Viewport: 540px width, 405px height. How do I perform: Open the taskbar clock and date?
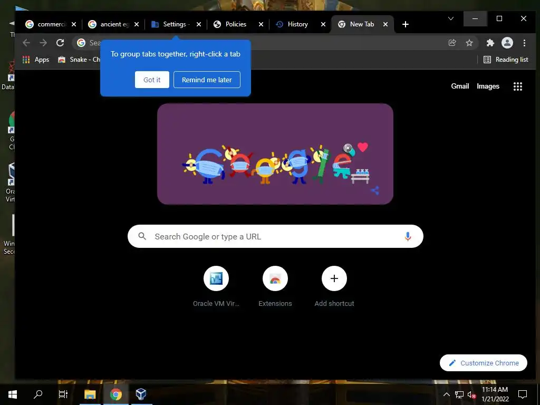495,394
